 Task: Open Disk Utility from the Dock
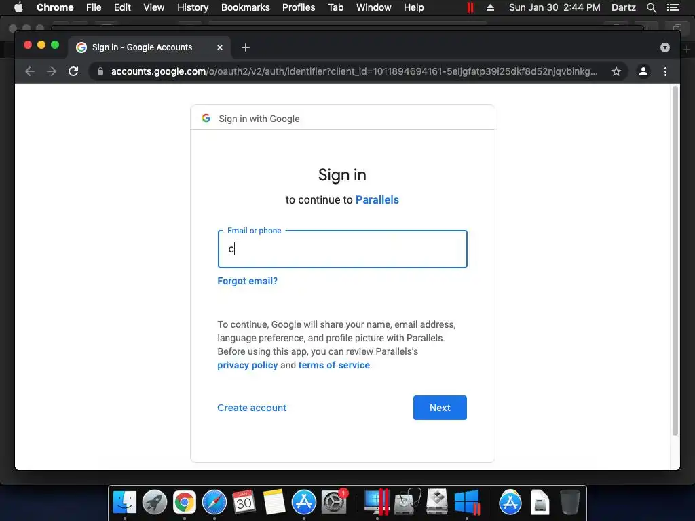click(x=407, y=503)
